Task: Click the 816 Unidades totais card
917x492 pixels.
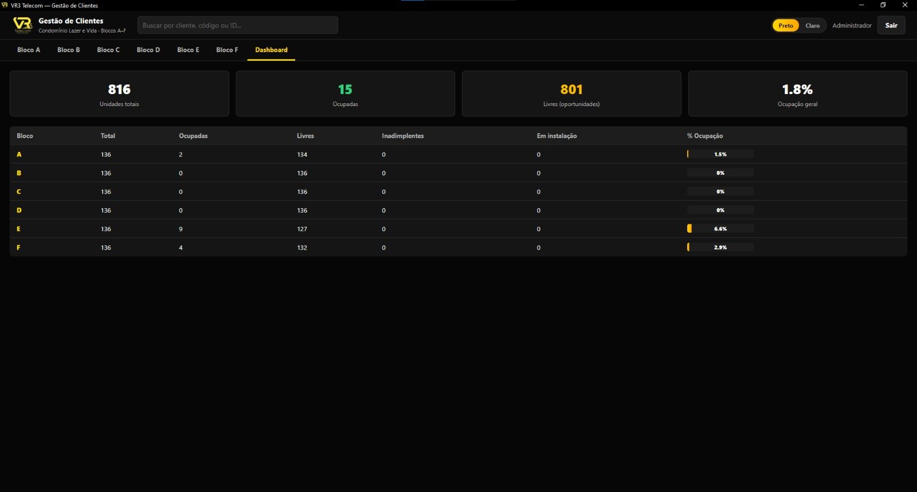Action: coord(119,93)
